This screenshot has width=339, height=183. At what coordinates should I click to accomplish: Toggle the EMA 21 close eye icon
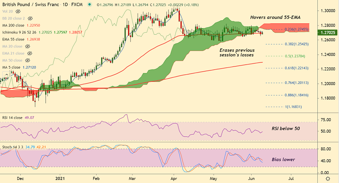pyautogui.click(x=30, y=53)
